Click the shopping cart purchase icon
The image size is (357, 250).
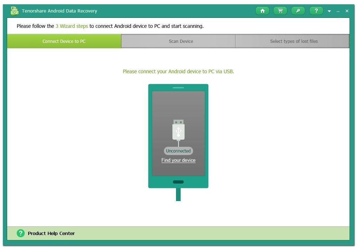point(280,11)
